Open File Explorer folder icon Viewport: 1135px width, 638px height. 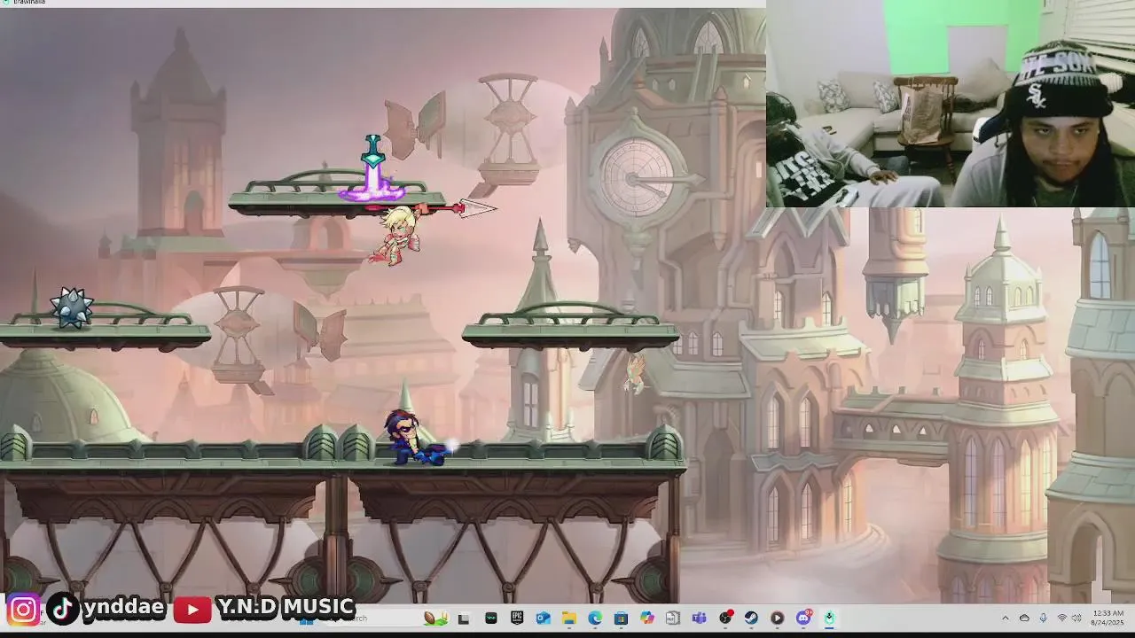569,618
